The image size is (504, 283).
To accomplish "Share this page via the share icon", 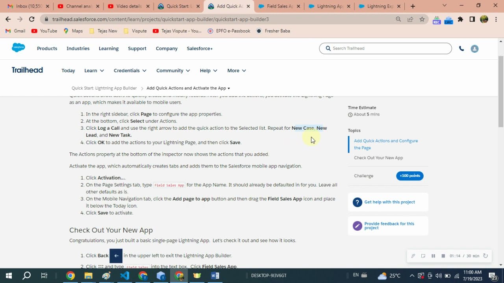I will pyautogui.click(x=410, y=19).
